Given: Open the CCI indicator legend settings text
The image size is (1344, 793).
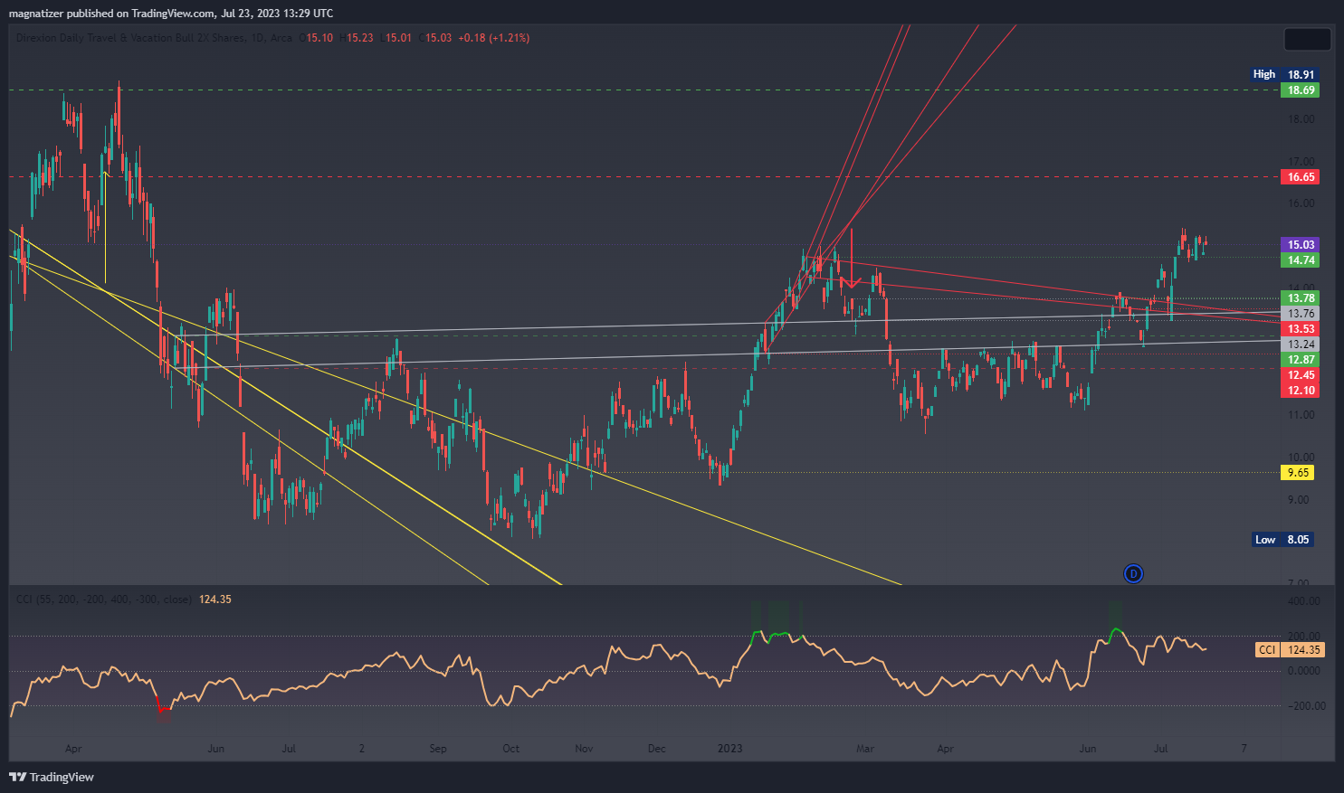Looking at the screenshot, I should tap(103, 599).
